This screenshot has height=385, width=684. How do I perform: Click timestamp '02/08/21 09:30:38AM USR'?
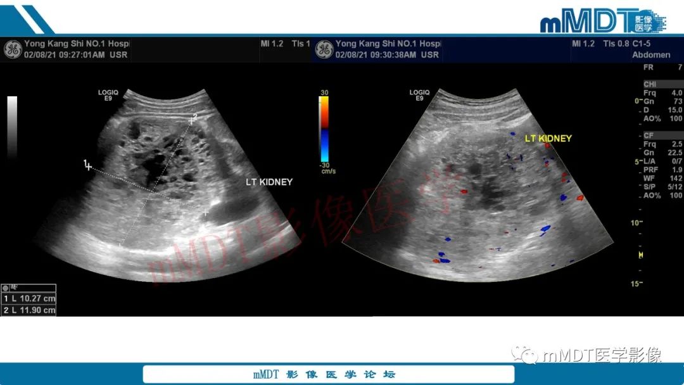pyautogui.click(x=387, y=55)
